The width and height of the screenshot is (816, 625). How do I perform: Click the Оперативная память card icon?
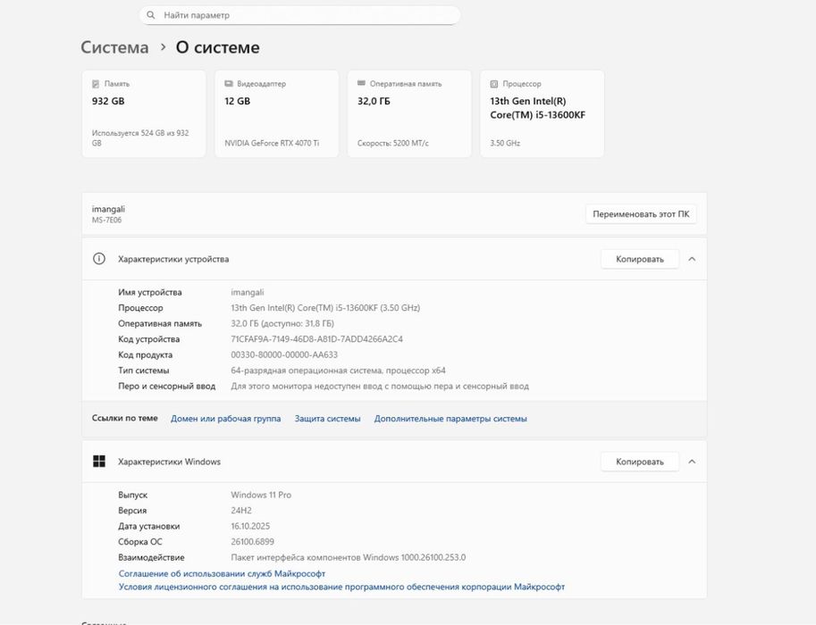coord(361,84)
